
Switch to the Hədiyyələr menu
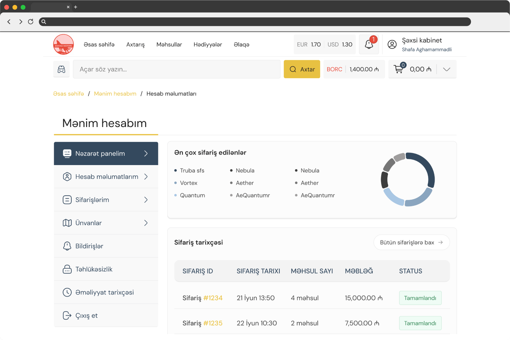pos(208,44)
